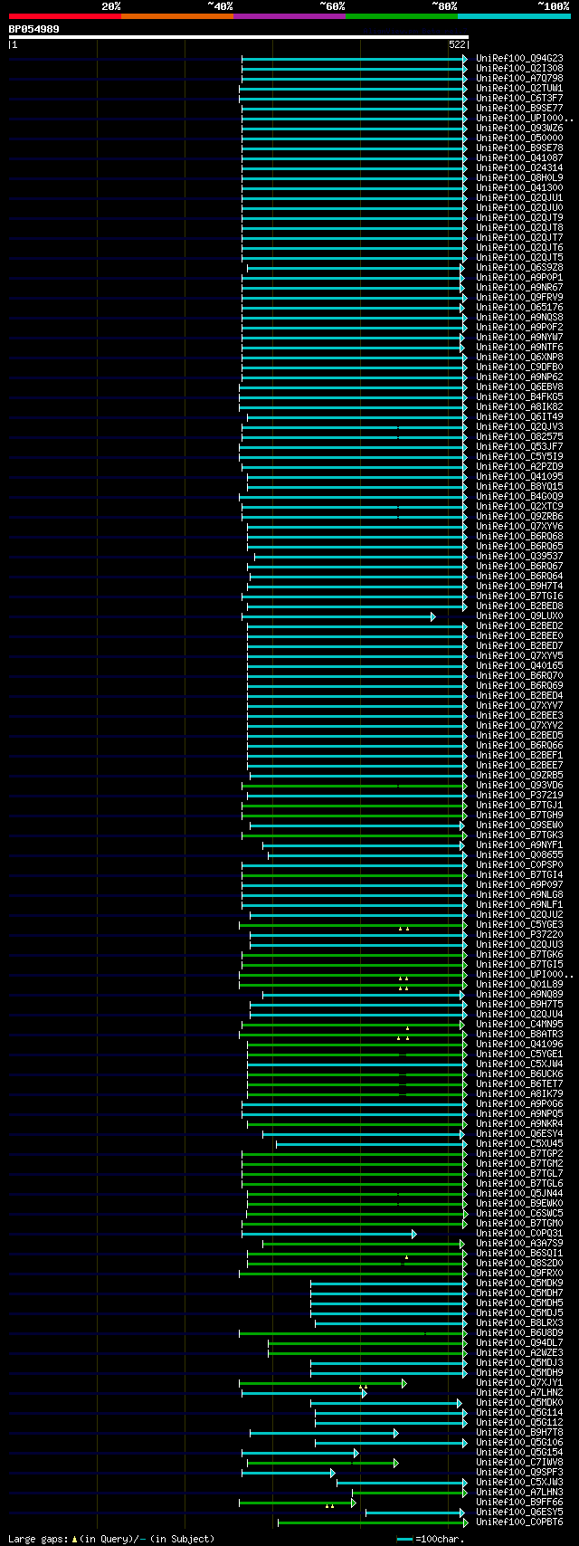
Task: Select hit label UniRef100_A2PZD9
Action: pyautogui.click(x=519, y=467)
